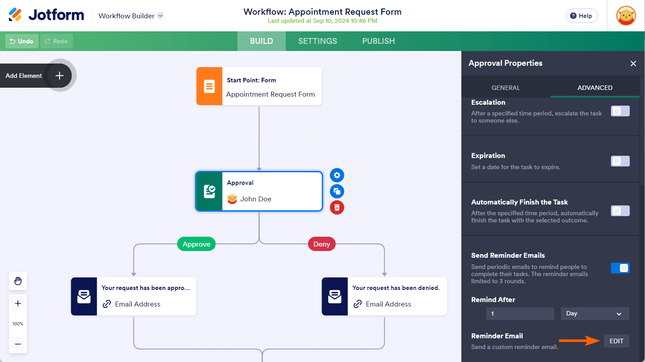Click the workflow title Appointment Request Form

322,12
